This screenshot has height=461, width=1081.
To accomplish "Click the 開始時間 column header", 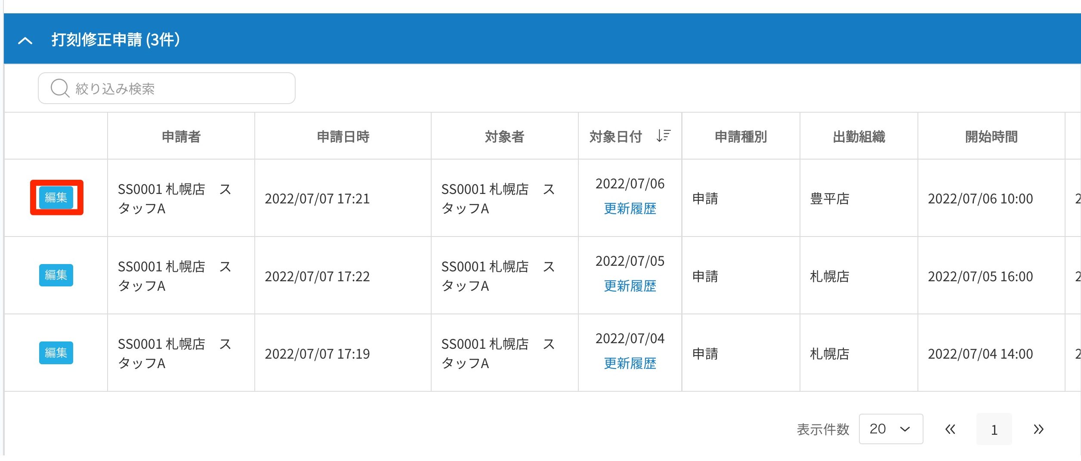I will click(991, 137).
